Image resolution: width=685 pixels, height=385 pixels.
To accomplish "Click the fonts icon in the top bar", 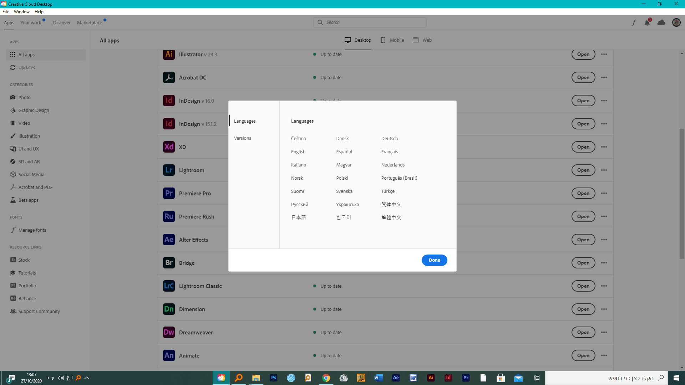I will coord(634,23).
